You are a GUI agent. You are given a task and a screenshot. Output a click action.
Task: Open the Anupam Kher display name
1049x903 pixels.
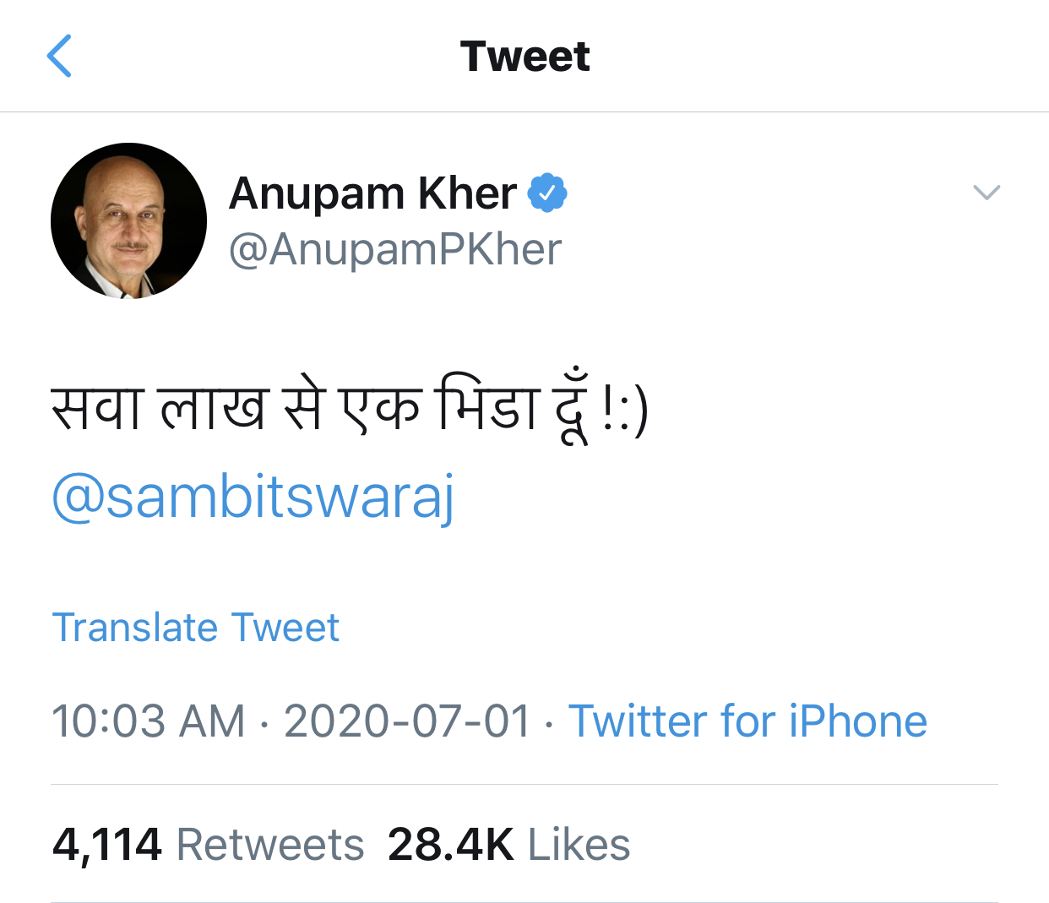[372, 193]
